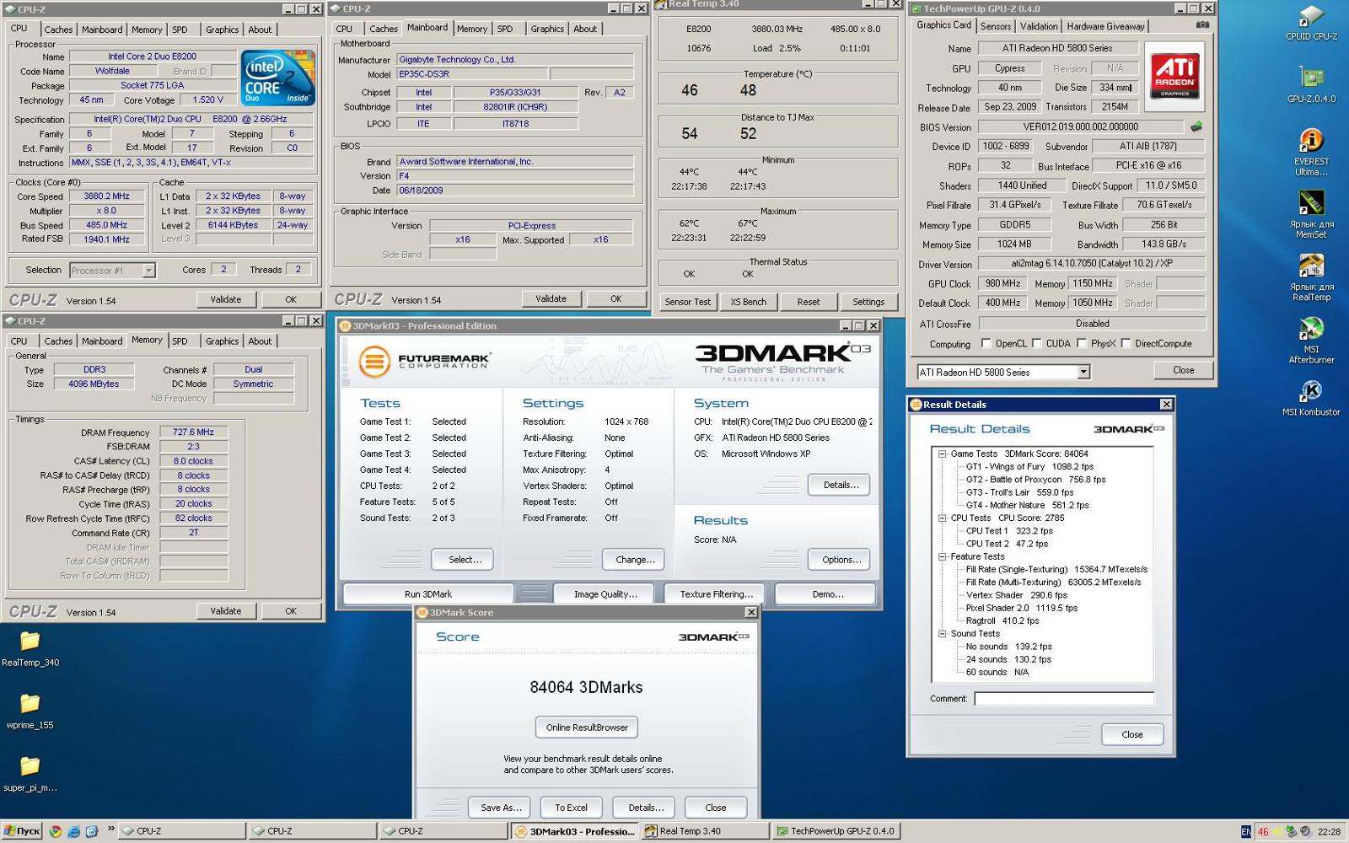The width and height of the screenshot is (1349, 843).
Task: Collapse the Game Tests tree node
Action: (x=942, y=454)
